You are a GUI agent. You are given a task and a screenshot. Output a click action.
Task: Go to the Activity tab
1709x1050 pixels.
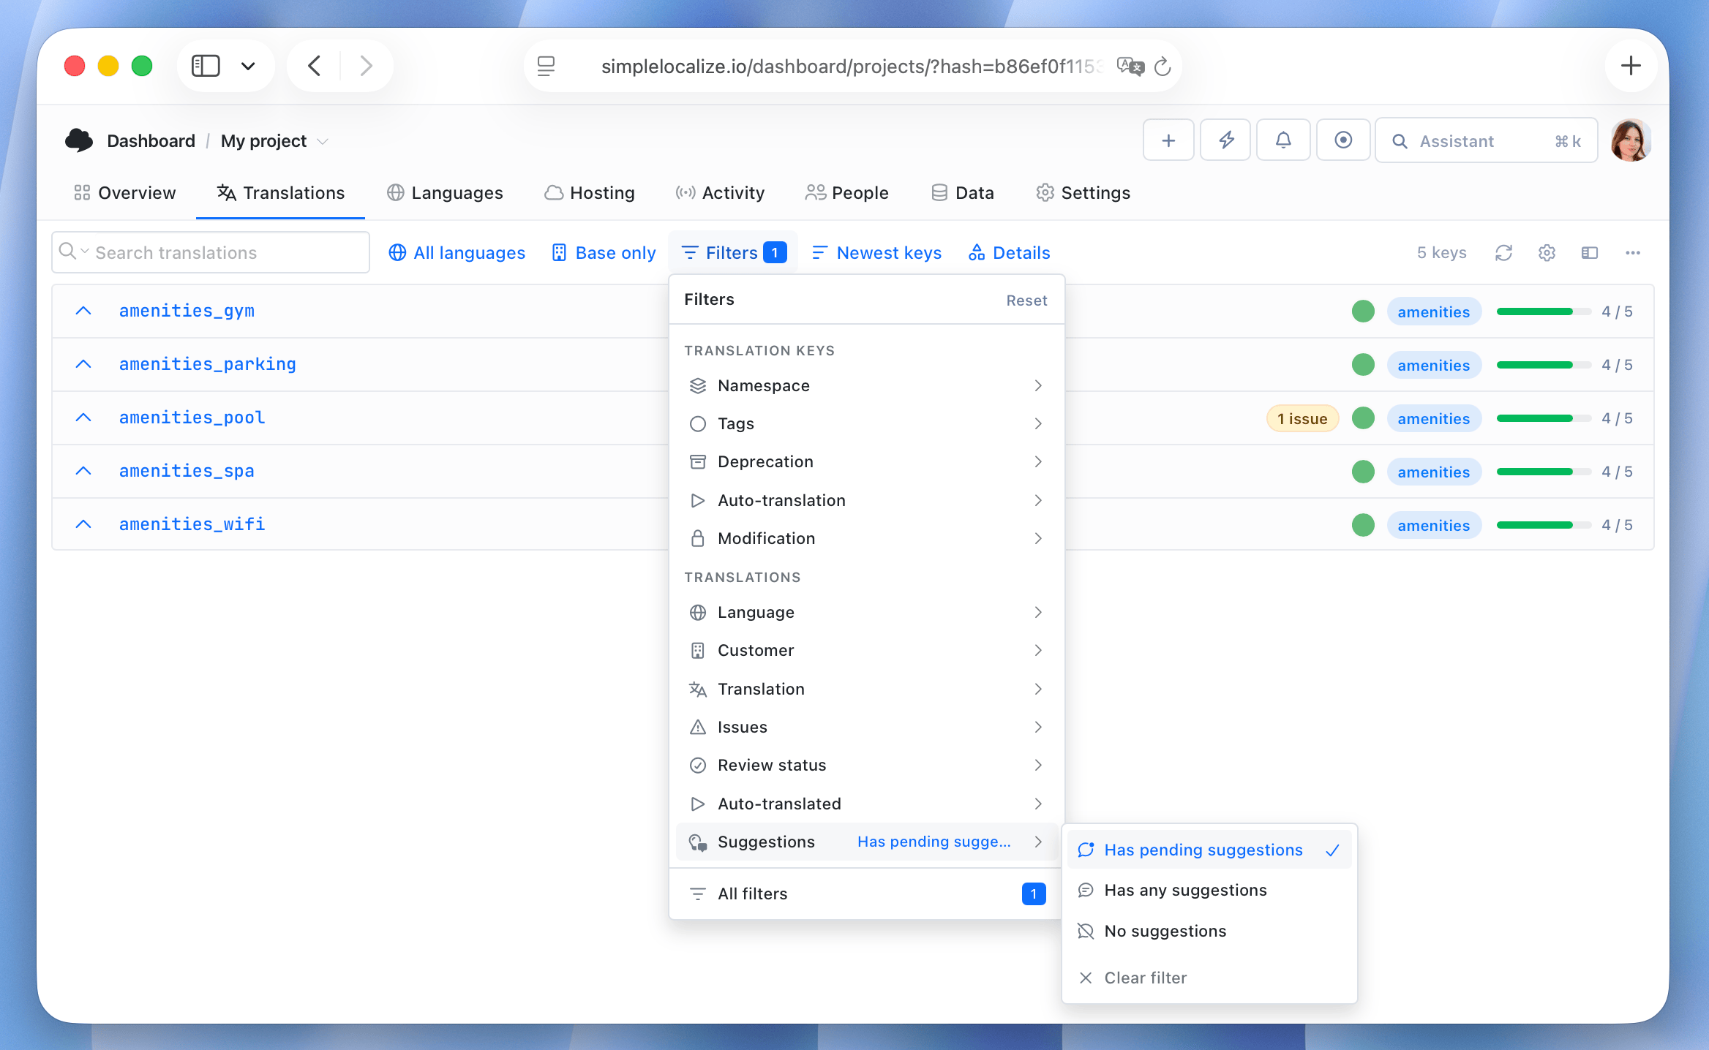pyautogui.click(x=720, y=192)
